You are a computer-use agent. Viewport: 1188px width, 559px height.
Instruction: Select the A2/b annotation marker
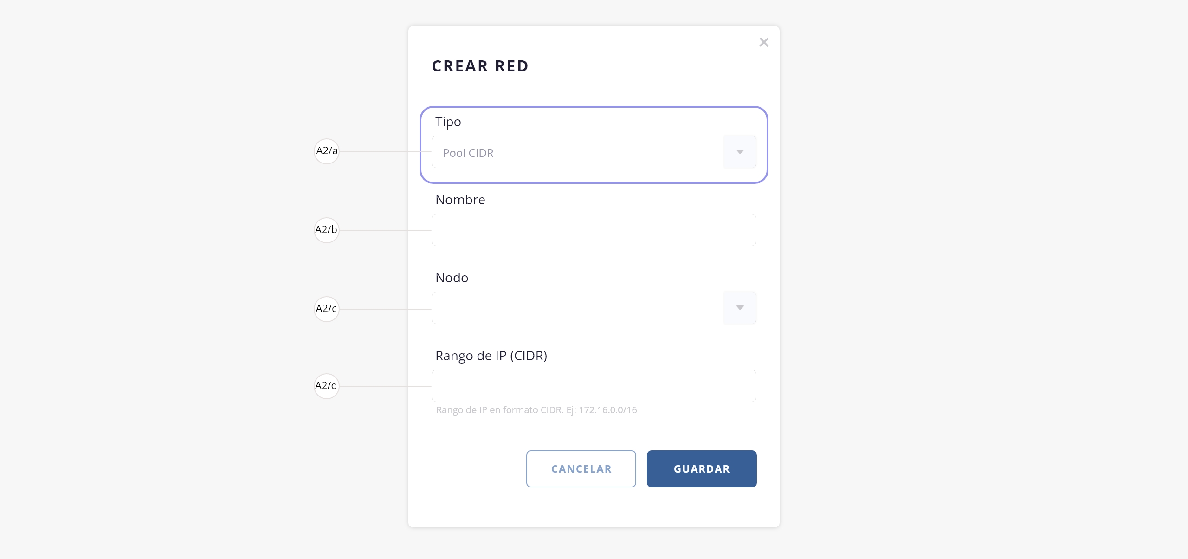327,230
